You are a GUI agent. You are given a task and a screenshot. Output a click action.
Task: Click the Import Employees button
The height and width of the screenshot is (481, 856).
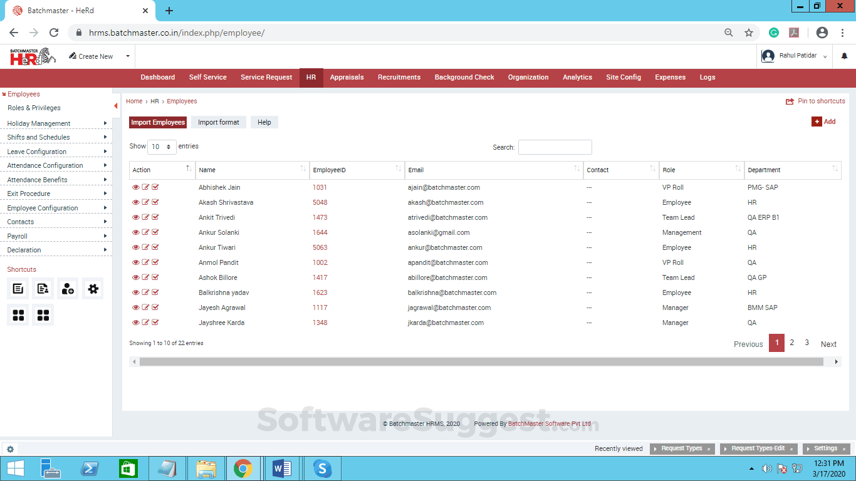point(158,123)
